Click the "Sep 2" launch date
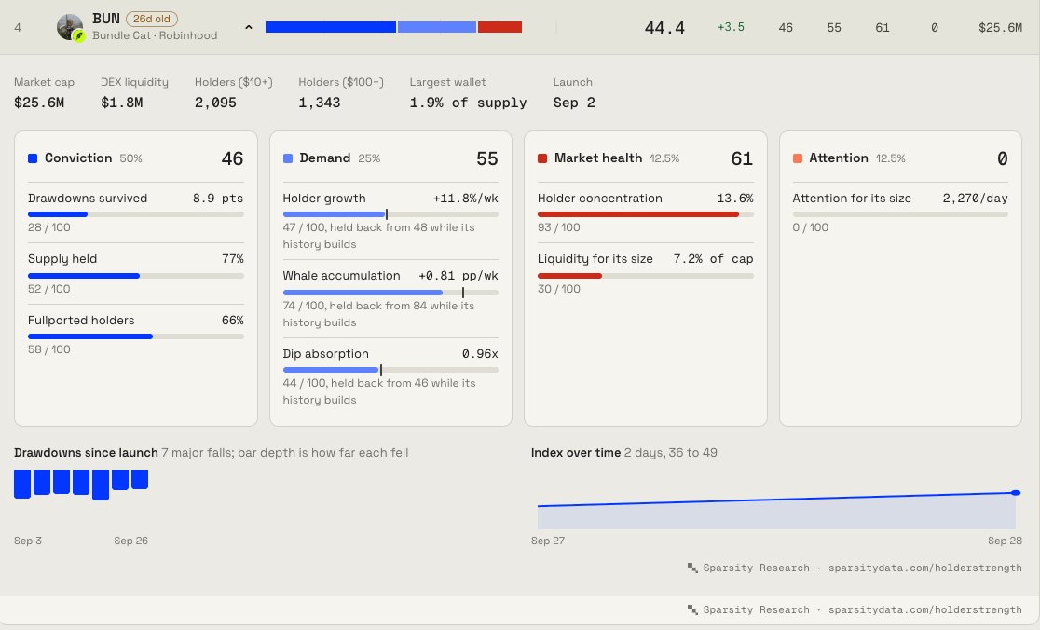The width and height of the screenshot is (1040, 630). click(574, 103)
